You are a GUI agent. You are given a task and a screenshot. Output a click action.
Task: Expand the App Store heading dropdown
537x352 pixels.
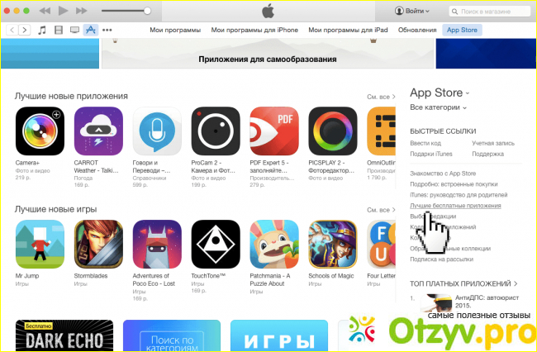tap(440, 93)
